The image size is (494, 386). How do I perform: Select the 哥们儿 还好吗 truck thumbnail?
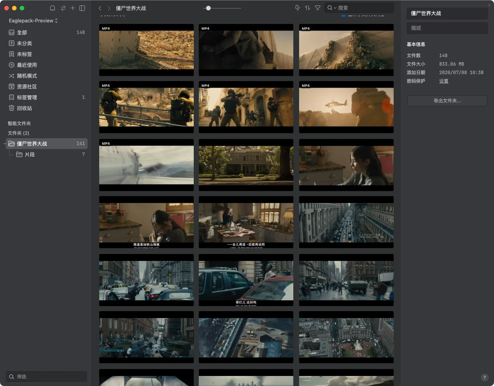pyautogui.click(x=246, y=280)
